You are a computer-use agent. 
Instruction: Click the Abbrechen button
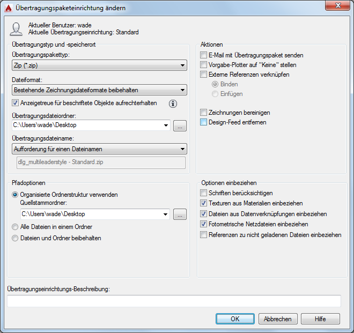278,319
